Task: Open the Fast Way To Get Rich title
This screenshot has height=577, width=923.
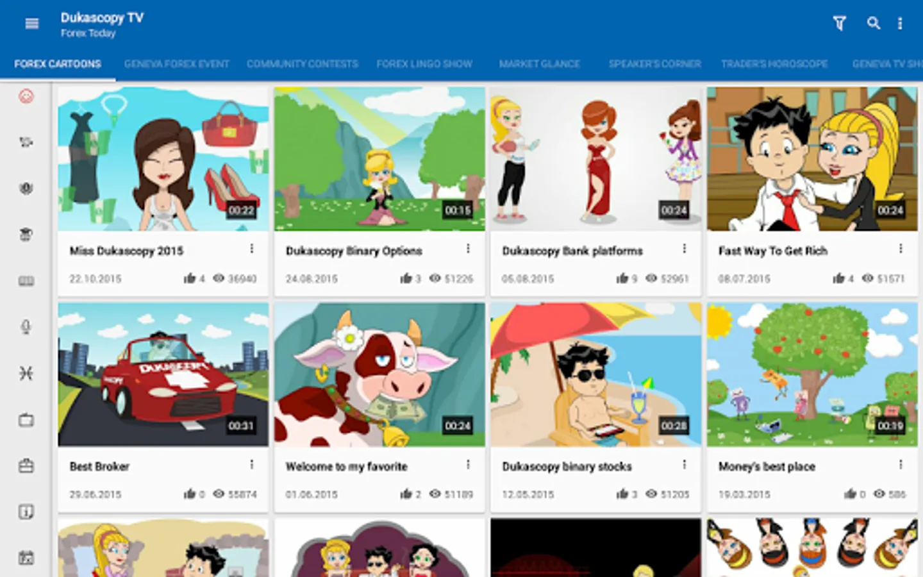Action: click(773, 251)
